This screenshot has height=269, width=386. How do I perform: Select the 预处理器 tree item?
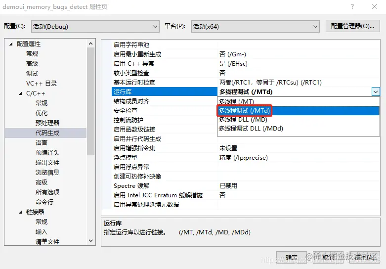[47, 123]
